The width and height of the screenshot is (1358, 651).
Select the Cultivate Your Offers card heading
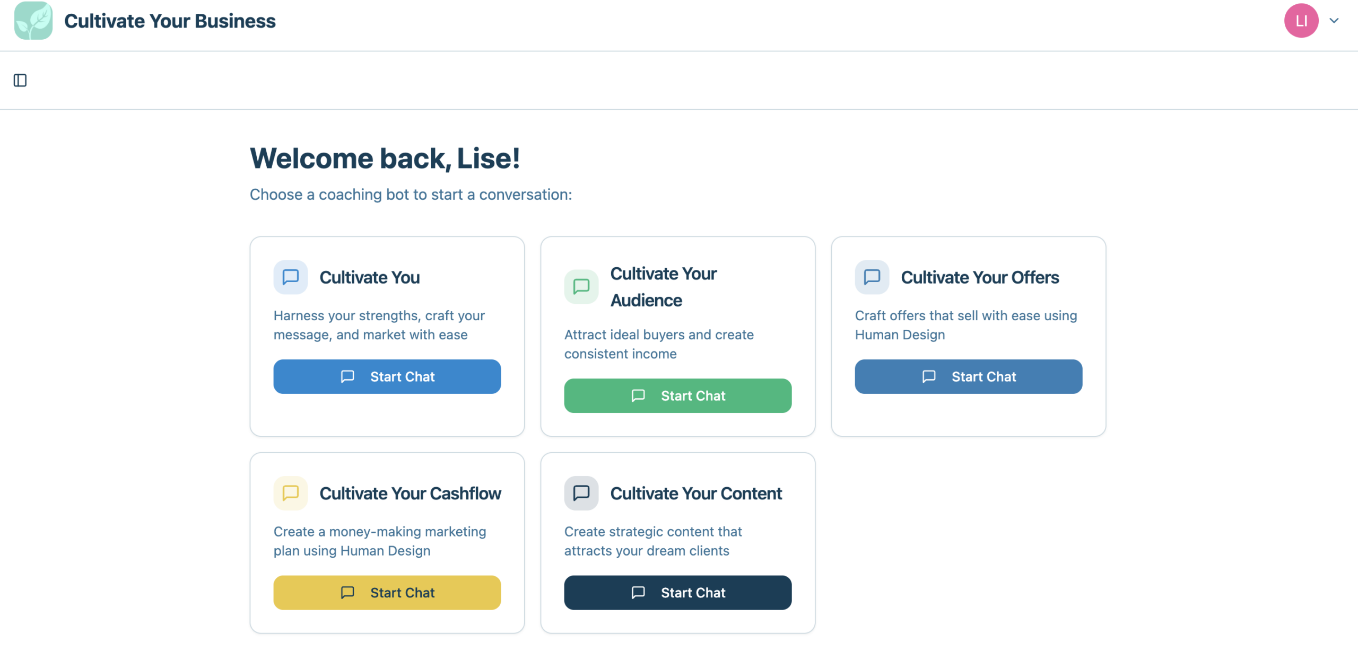pyautogui.click(x=980, y=277)
